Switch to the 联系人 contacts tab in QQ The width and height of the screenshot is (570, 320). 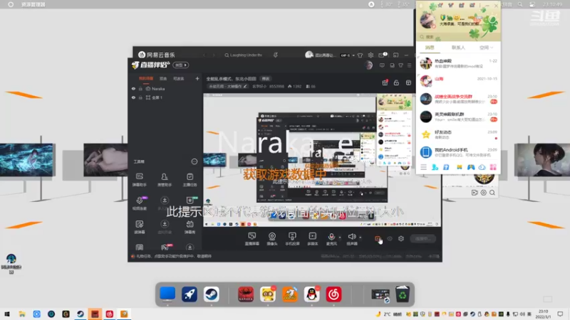tap(458, 48)
